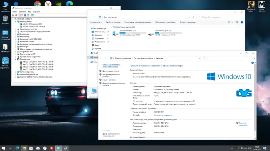Select Локальный диск (C:) drive
This screenshot has width=270, height=151.
(x=129, y=33)
